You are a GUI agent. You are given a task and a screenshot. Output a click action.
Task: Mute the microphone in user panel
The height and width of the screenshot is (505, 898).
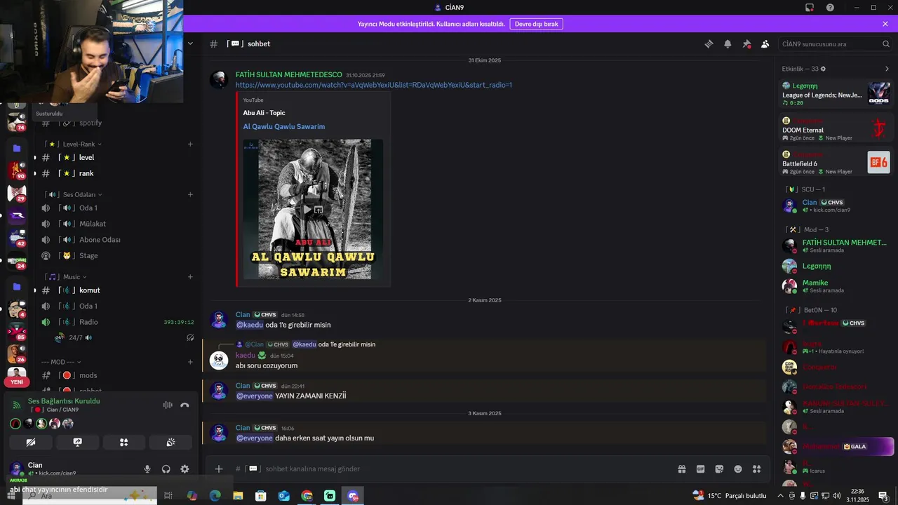point(147,469)
